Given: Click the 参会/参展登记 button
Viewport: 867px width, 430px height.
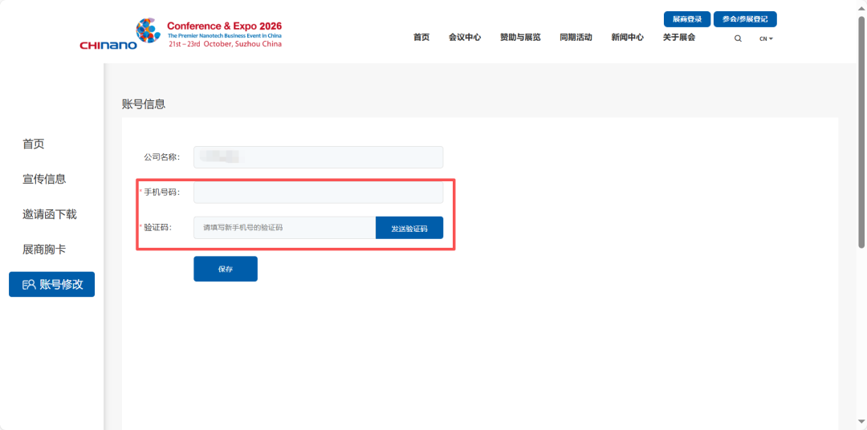Looking at the screenshot, I should click(x=744, y=19).
